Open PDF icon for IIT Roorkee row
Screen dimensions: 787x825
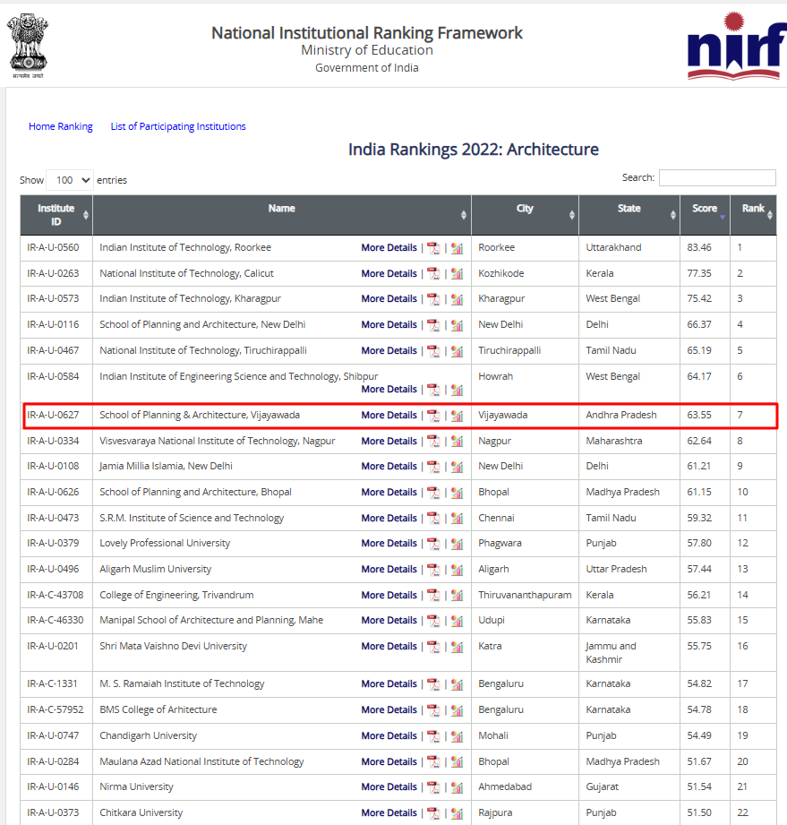[x=433, y=248]
